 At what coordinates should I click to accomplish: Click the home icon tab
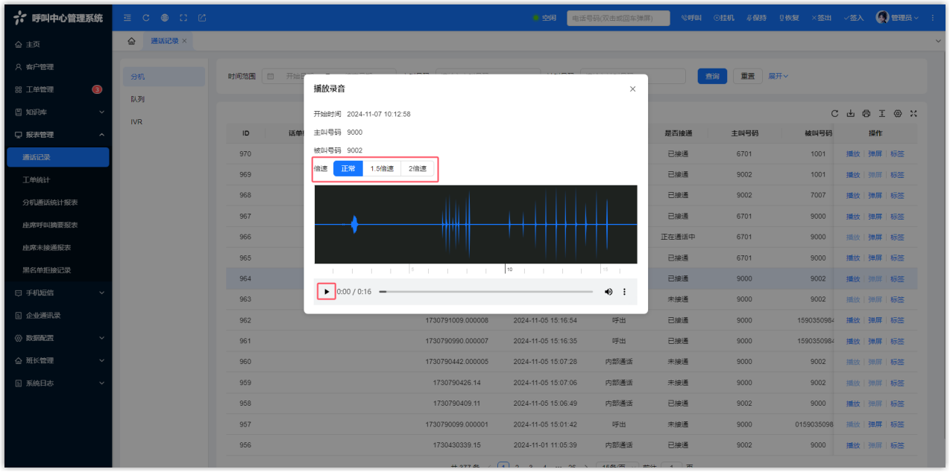pyautogui.click(x=131, y=41)
